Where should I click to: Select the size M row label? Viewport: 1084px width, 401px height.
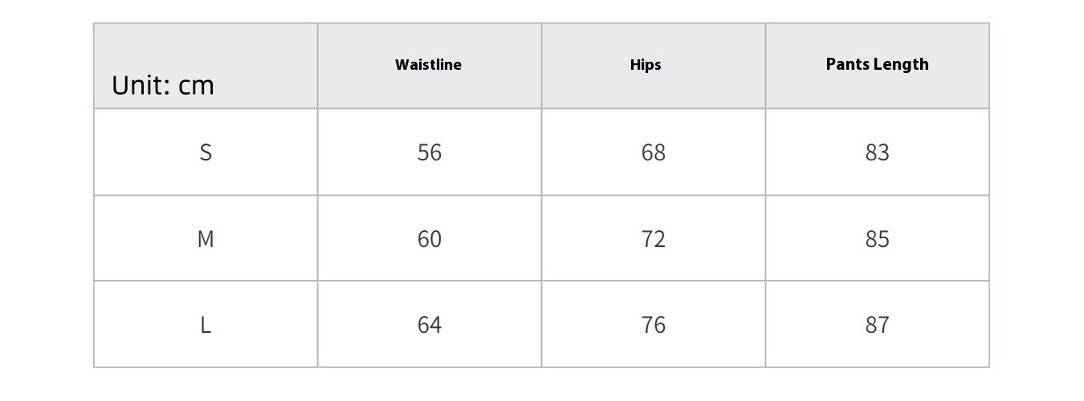(x=206, y=239)
